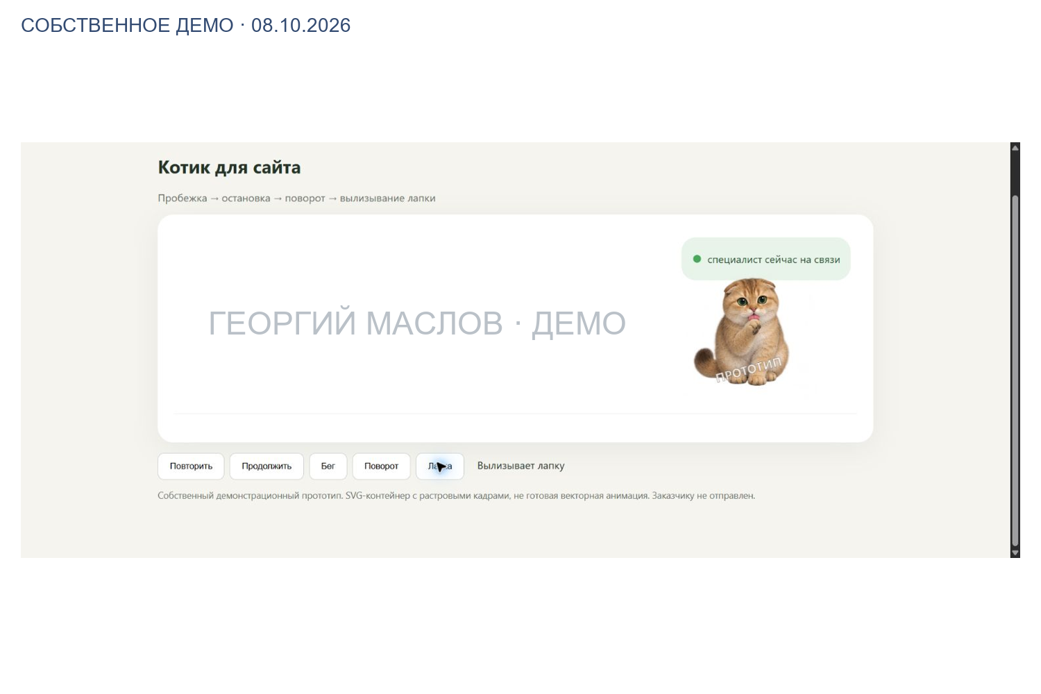Screen dimensions: 1041x694
Task: Click the 'Пробежка → остановка → поворот' subtitle
Action: coord(296,198)
